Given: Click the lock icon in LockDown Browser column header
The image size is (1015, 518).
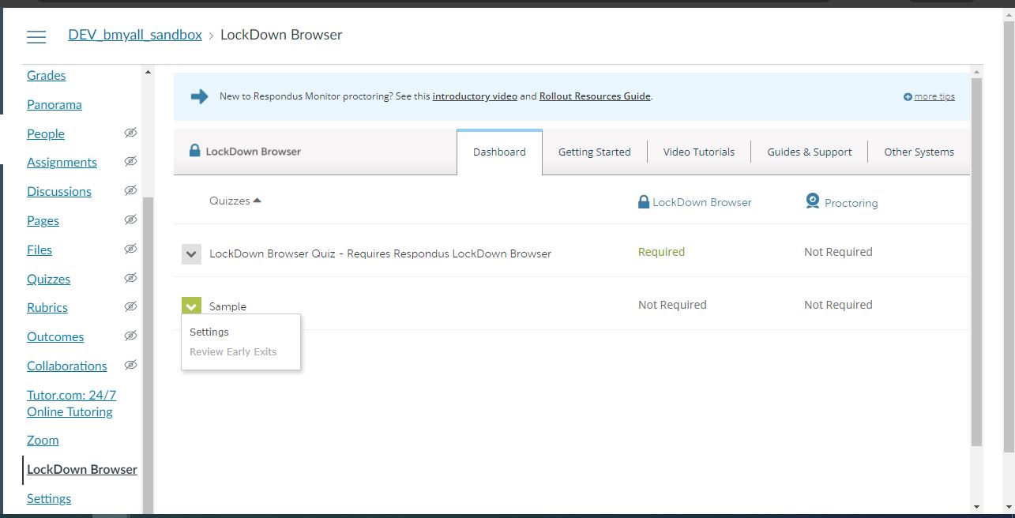Looking at the screenshot, I should pos(643,202).
